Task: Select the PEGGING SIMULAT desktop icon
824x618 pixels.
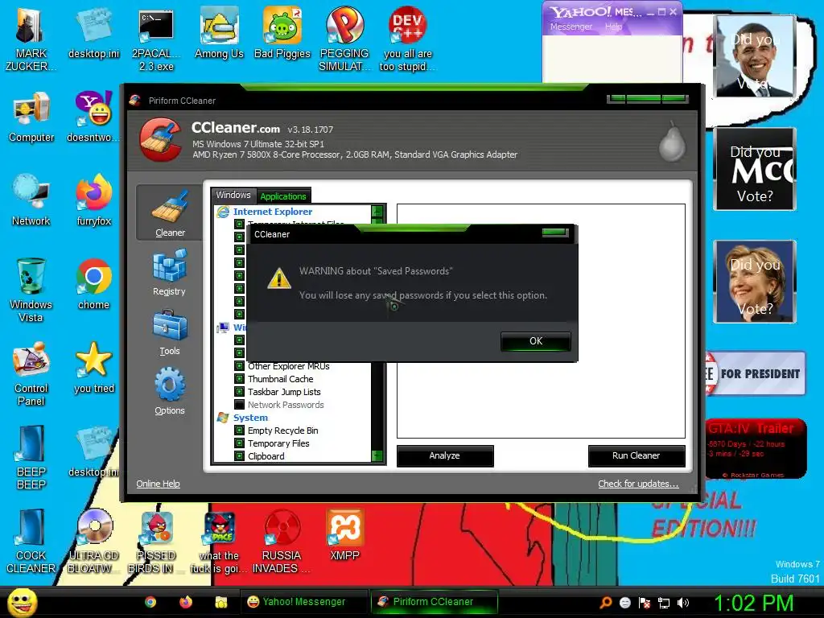Action: (344, 39)
